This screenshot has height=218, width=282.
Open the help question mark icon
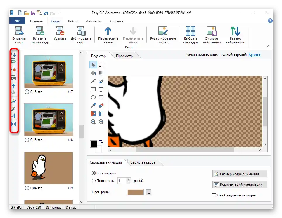270,21
